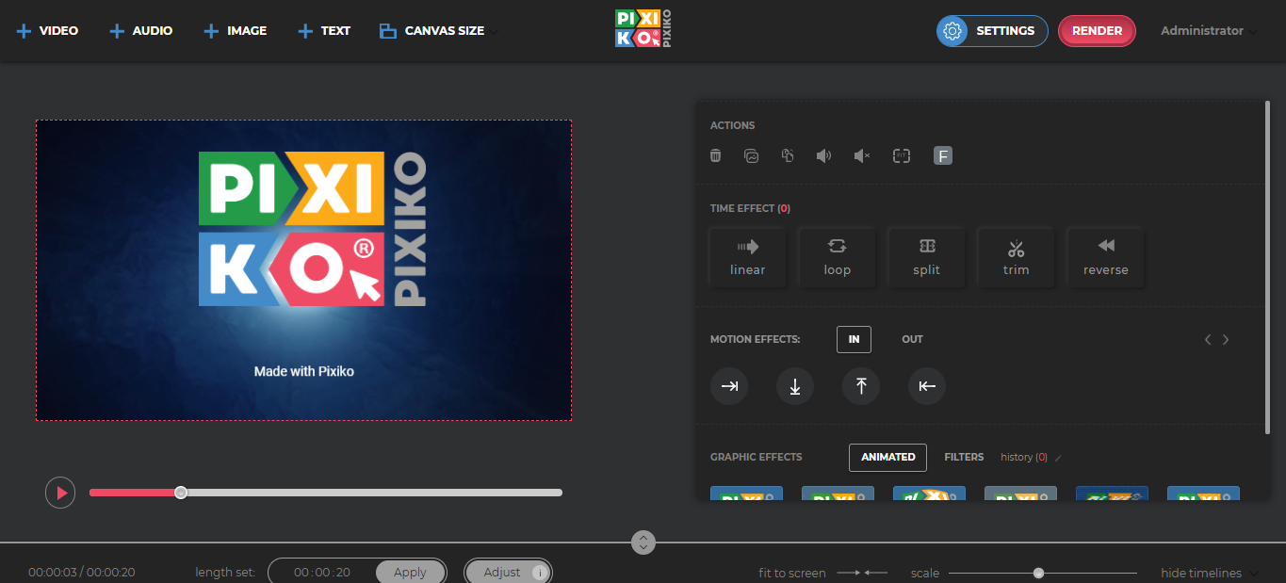Click the red RENDER button
1286x583 pixels.
coord(1097,31)
